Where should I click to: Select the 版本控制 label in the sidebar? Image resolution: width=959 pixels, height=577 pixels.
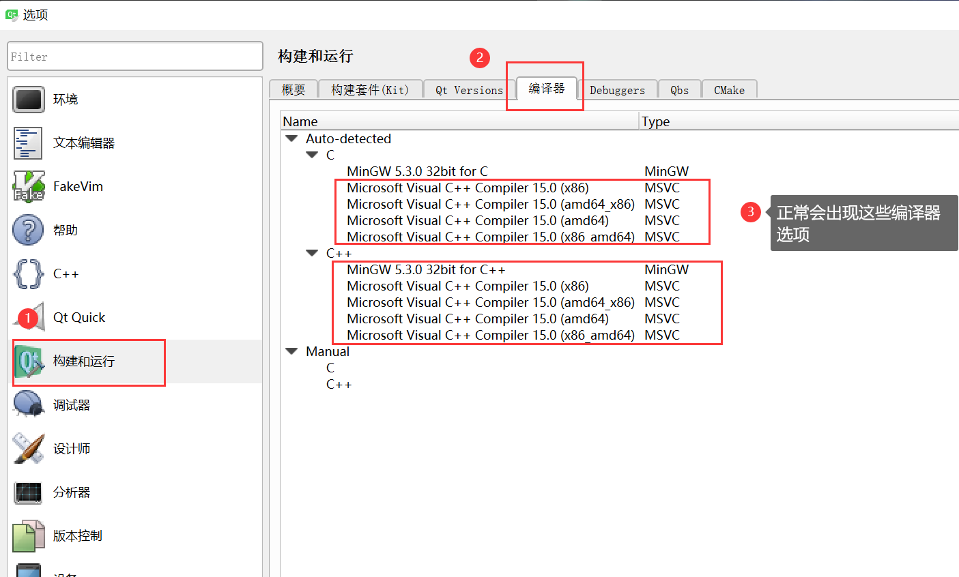pos(78,536)
